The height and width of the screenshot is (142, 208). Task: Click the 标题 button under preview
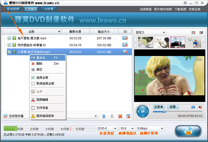[x=173, y=107]
